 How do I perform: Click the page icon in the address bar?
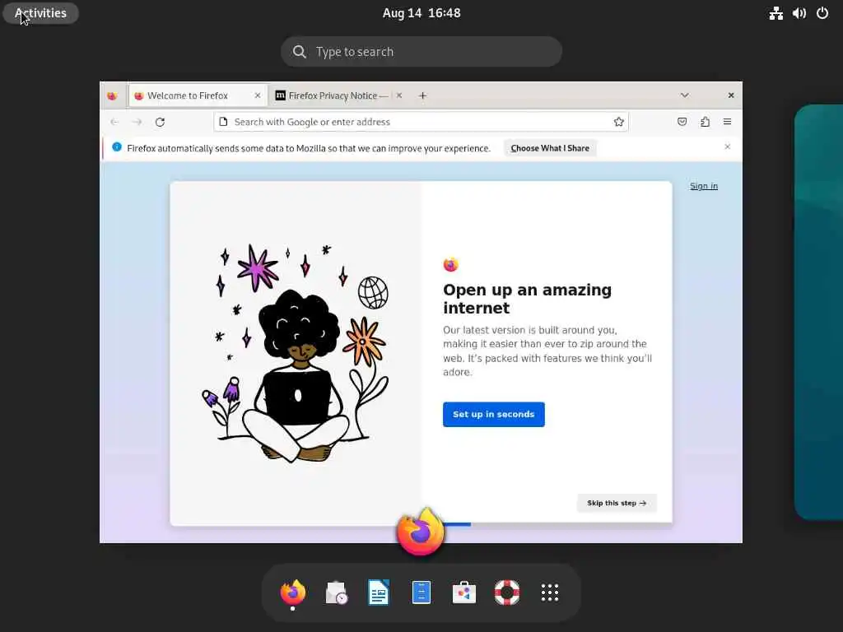[224, 122]
